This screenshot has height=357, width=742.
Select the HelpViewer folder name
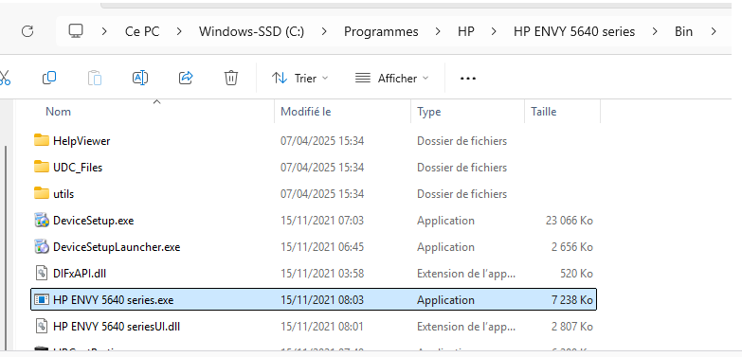click(81, 141)
